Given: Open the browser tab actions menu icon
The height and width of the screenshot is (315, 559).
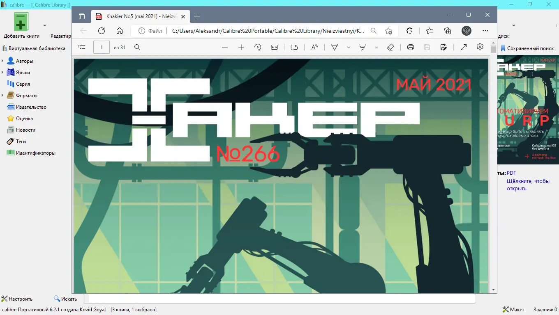Looking at the screenshot, I should click(x=82, y=16).
